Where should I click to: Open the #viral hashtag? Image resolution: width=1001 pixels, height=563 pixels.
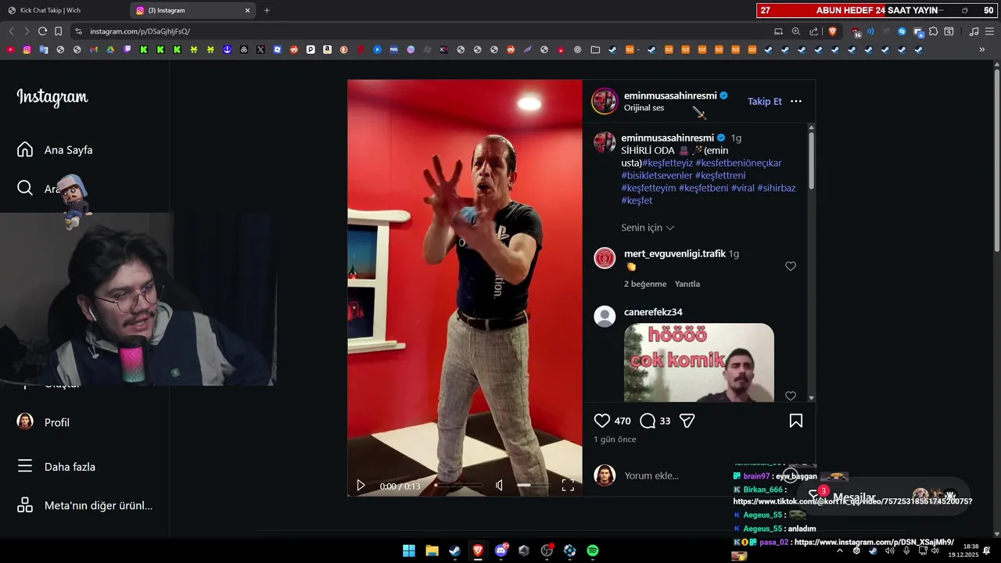(742, 188)
